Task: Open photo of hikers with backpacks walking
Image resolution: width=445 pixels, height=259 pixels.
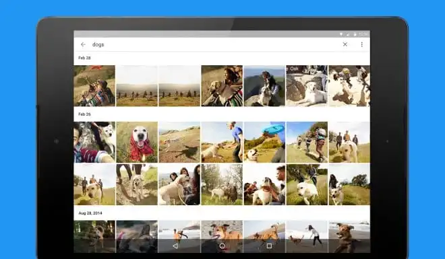Action: [307, 142]
